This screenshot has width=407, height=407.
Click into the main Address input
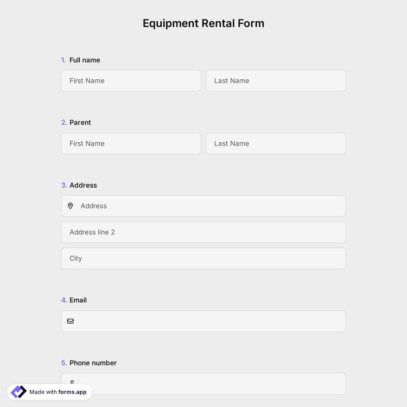coord(209,206)
